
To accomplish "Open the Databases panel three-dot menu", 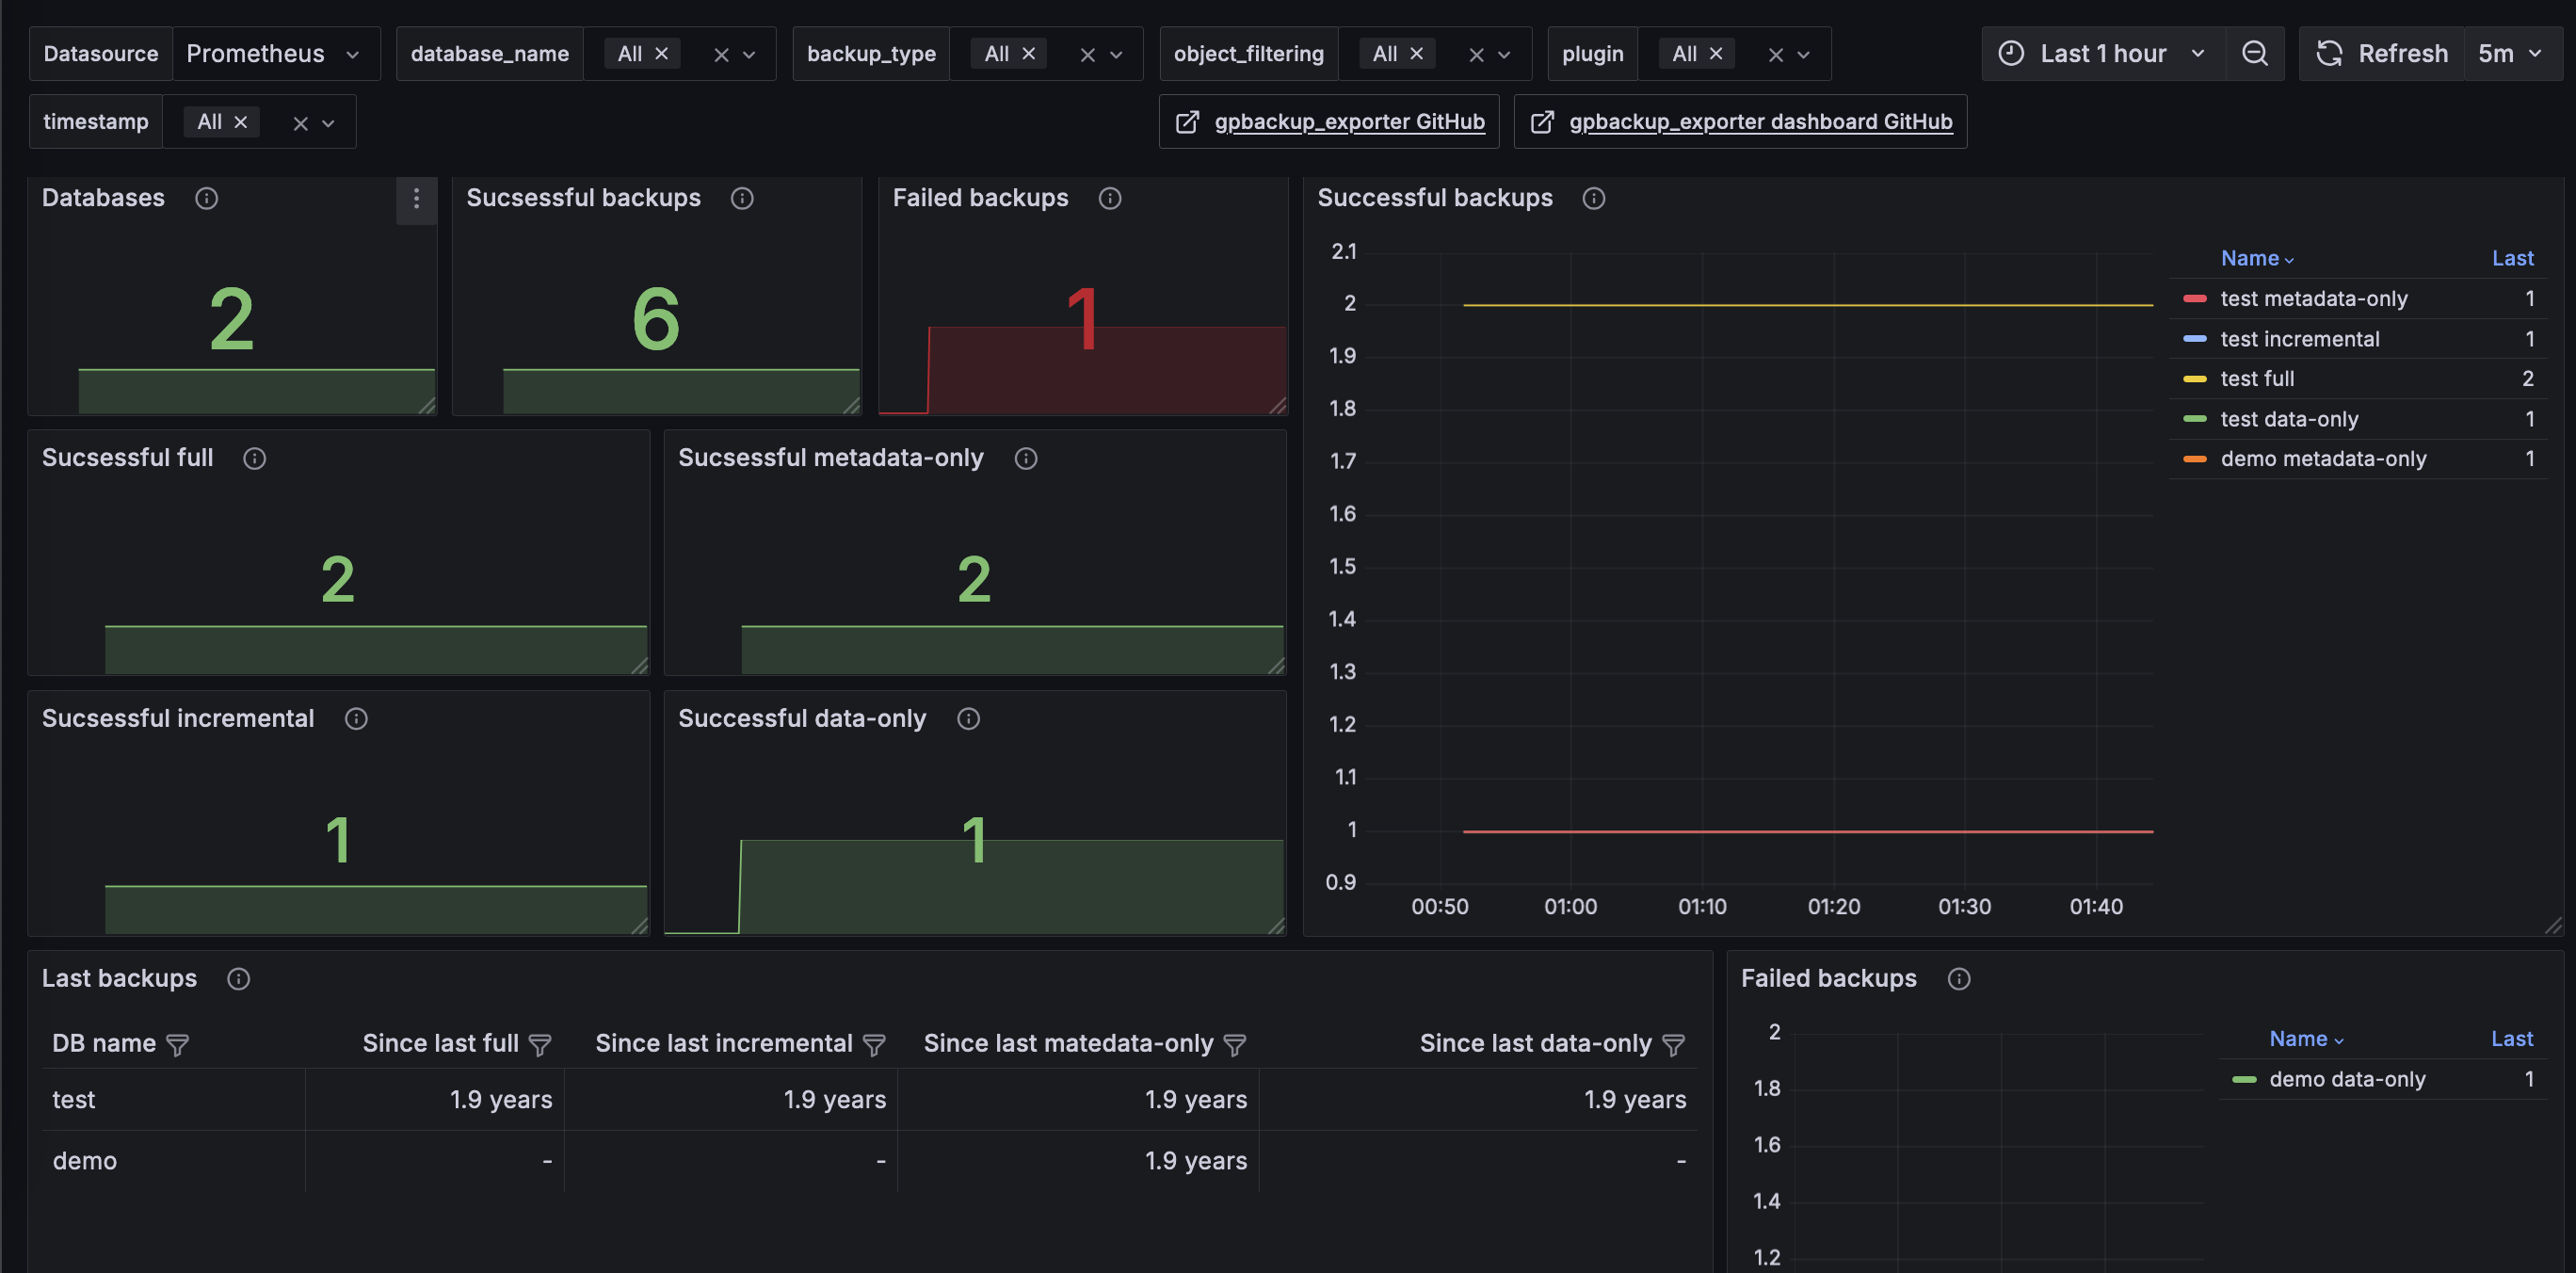I will [416, 199].
